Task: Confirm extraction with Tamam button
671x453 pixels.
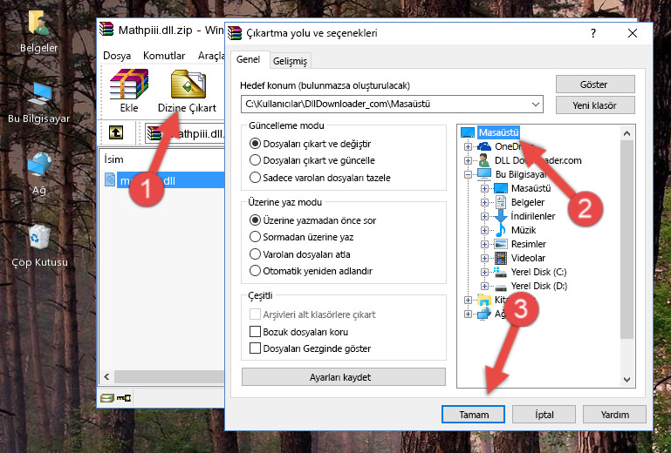Action: (473, 415)
